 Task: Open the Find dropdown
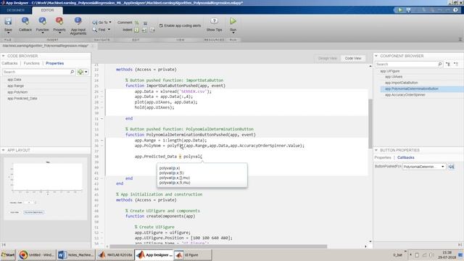click(x=101, y=30)
